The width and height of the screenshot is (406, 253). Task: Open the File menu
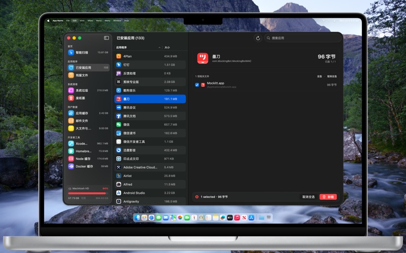(x=68, y=21)
